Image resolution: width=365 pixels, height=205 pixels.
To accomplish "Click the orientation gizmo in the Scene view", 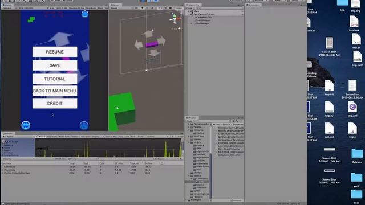I will pyautogui.click(x=175, y=18).
